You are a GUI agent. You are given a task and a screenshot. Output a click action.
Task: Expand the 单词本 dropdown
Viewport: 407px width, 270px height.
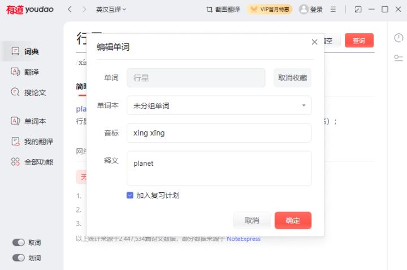[x=219, y=105]
